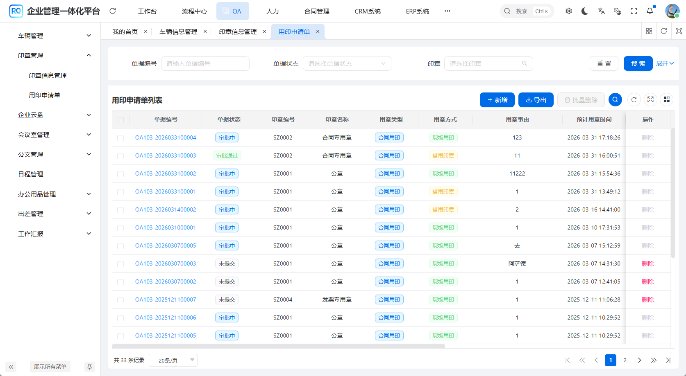The height and width of the screenshot is (376, 686).
Task: Check the row OA103-2026033100004
Action: [120, 138]
